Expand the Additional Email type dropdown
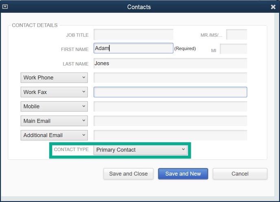 click(x=54, y=135)
